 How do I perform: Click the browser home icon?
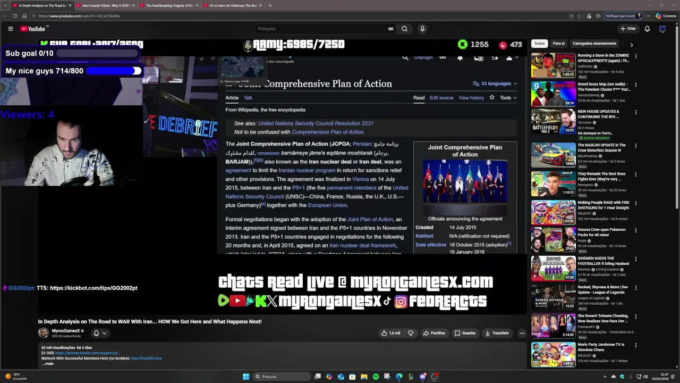24,16
